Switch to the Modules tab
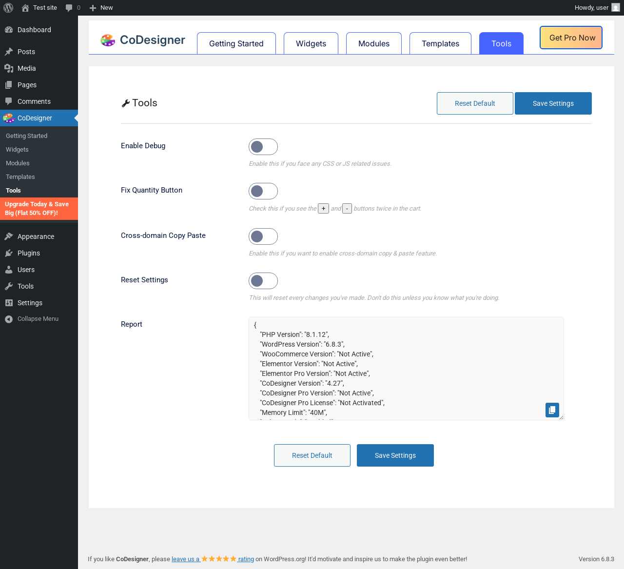This screenshot has height=569, width=624. tap(374, 43)
